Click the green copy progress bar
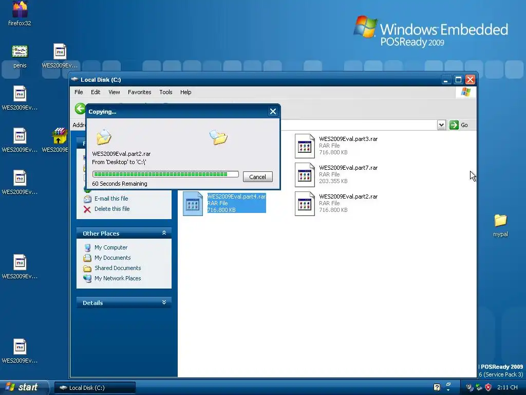 click(x=166, y=174)
